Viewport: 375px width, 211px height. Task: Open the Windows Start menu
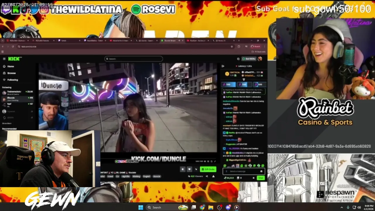click(141, 207)
